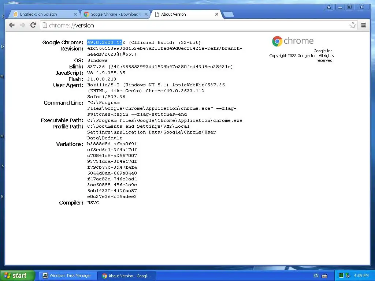This screenshot has height=281, width=375.
Task: Click the variation 93731dca-3f4a17df
Action: click(x=112, y=161)
